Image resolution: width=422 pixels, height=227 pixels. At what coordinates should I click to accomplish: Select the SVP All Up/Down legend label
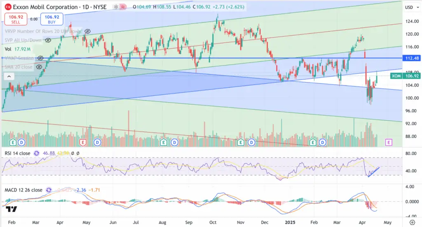click(23, 40)
